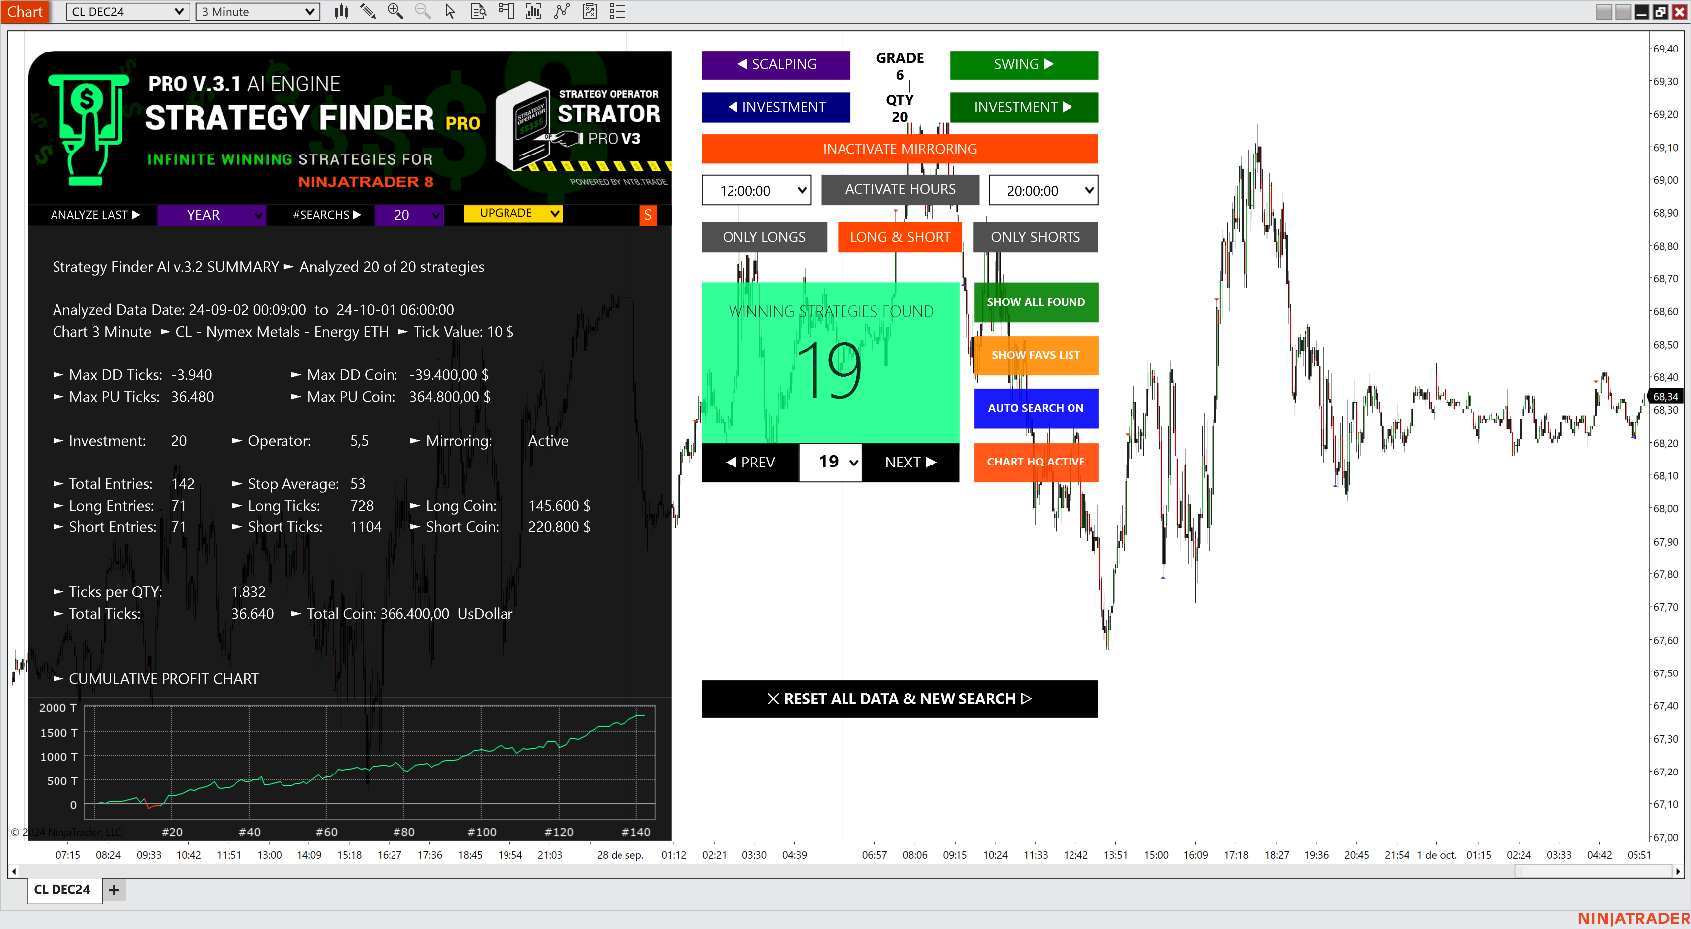Click the green Strategy Finder hand logo
Screen dimensions: 1691x929
[87, 129]
